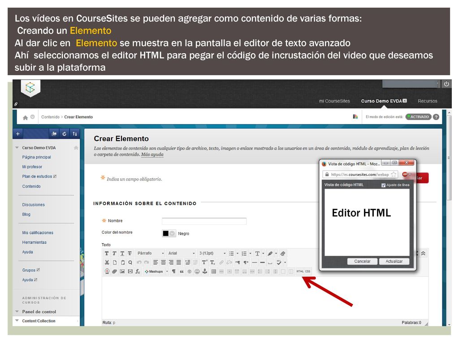The image size is (459, 344).
Task: Toggle edit mode ACTIVADO switch
Action: (x=418, y=117)
